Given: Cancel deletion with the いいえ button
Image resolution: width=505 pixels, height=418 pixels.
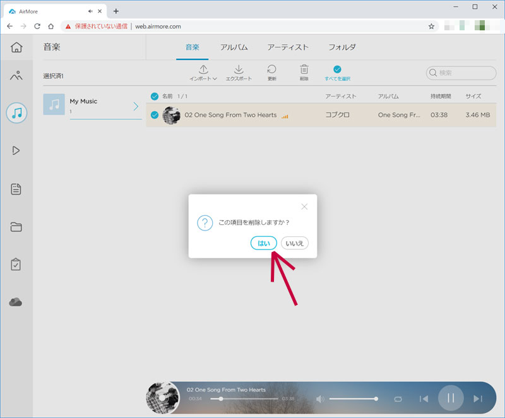Looking at the screenshot, I should point(295,243).
